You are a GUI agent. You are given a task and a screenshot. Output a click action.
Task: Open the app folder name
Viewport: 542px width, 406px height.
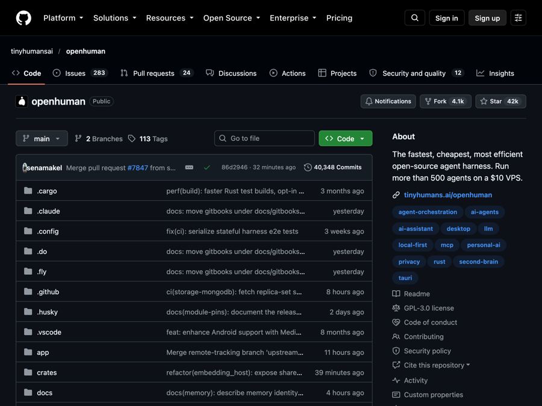coord(43,352)
